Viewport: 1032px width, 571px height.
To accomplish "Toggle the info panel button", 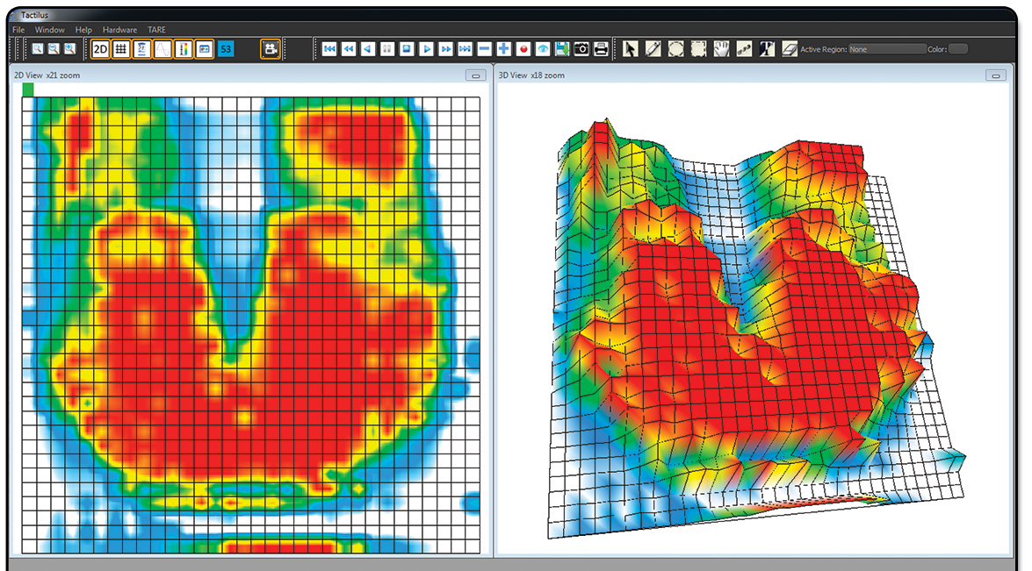I will 205,48.
